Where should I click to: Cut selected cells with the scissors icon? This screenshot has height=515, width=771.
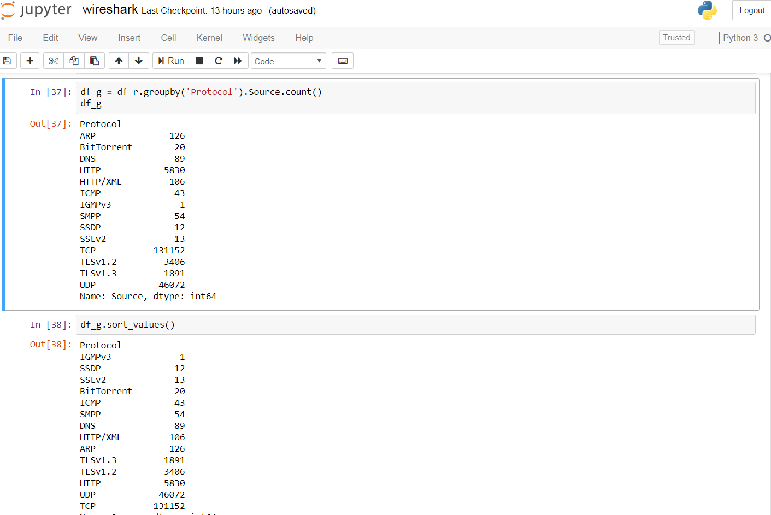pyautogui.click(x=53, y=61)
